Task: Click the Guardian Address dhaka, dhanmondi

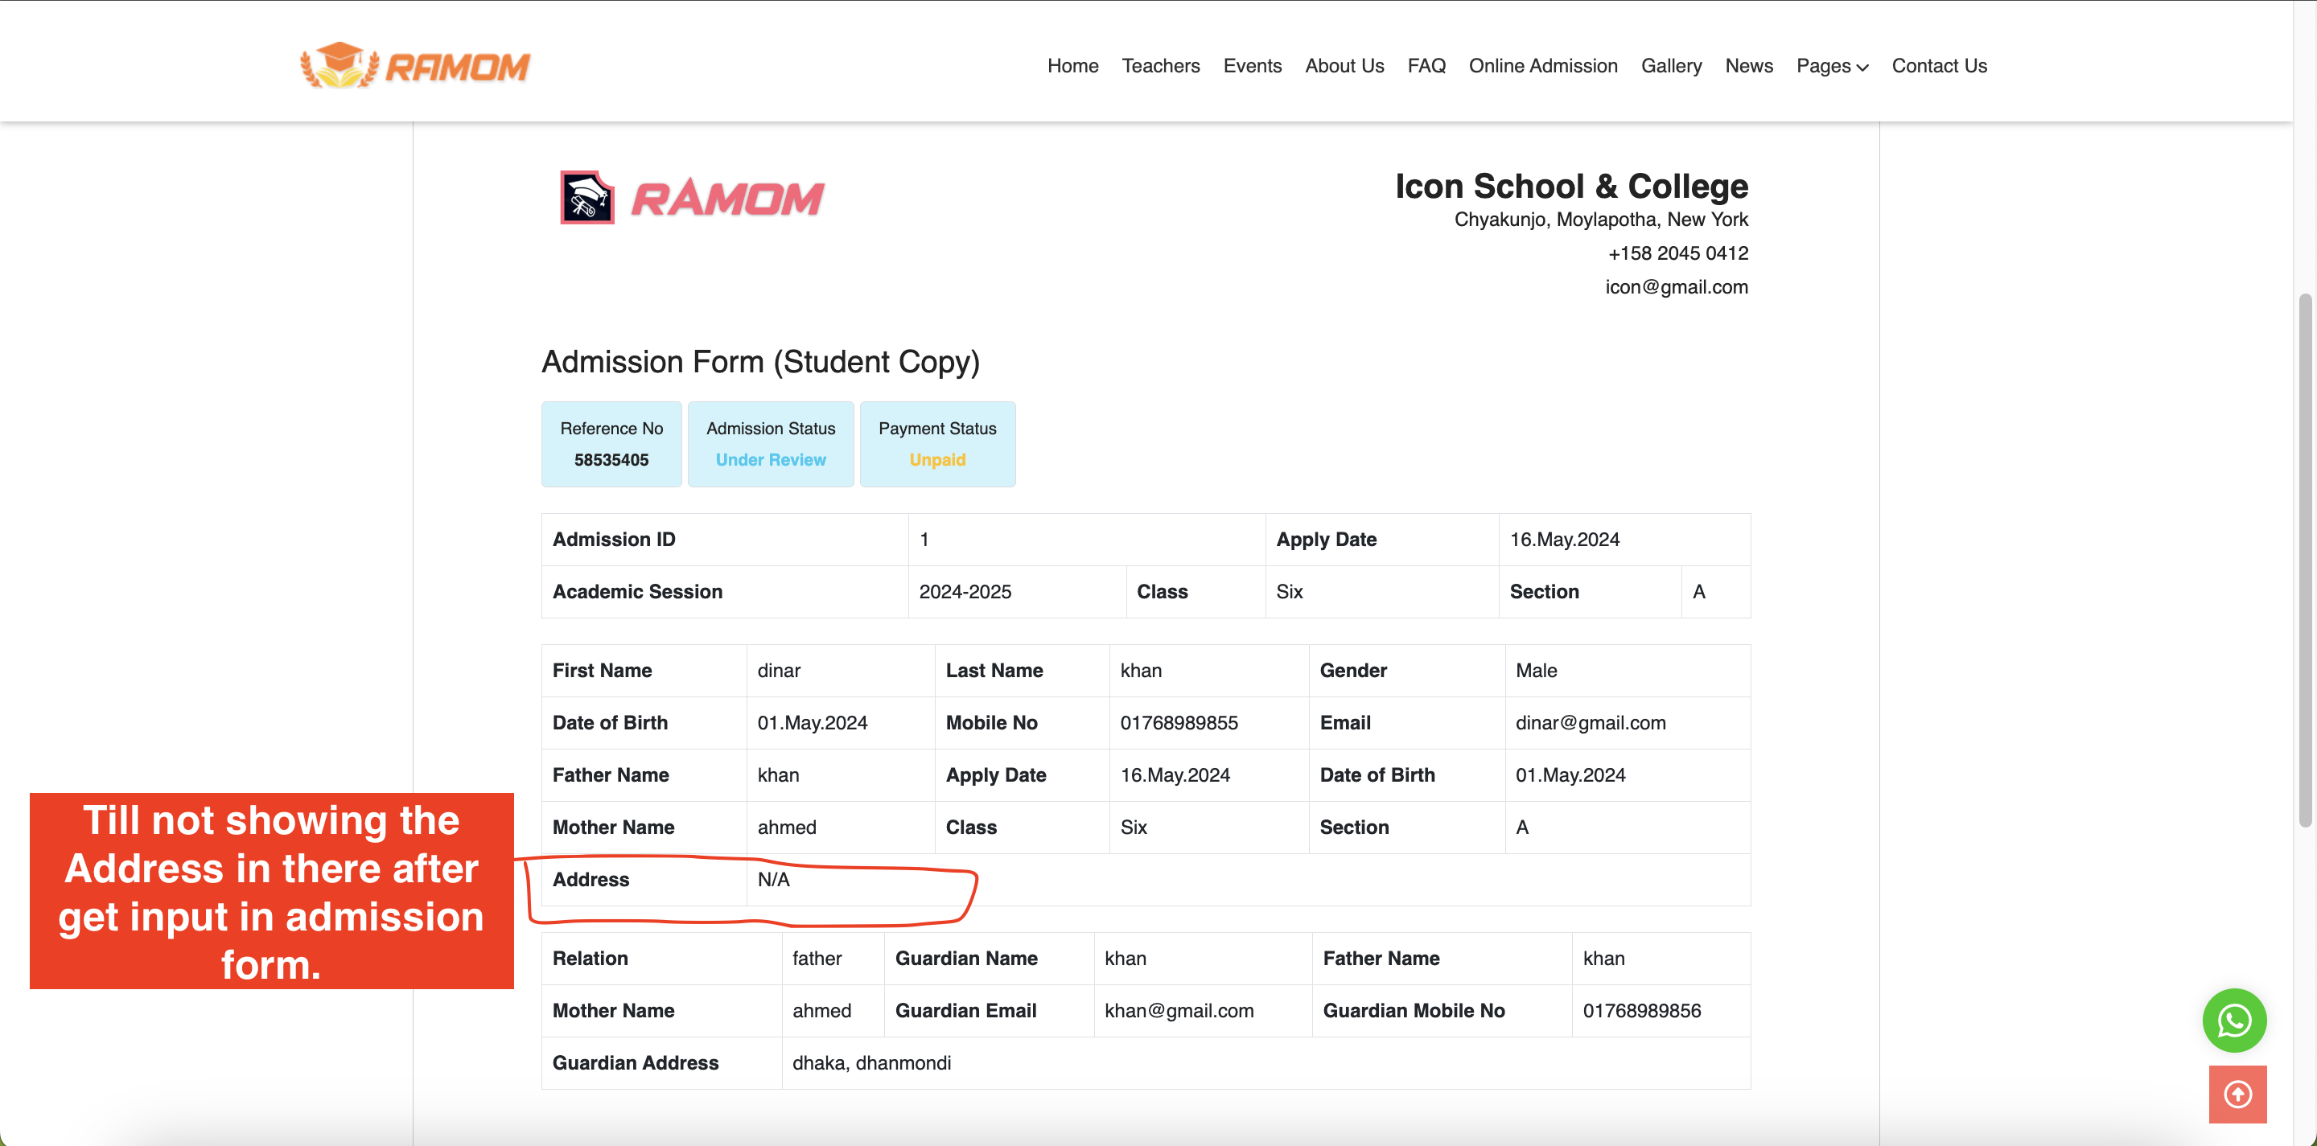Action: click(871, 1062)
